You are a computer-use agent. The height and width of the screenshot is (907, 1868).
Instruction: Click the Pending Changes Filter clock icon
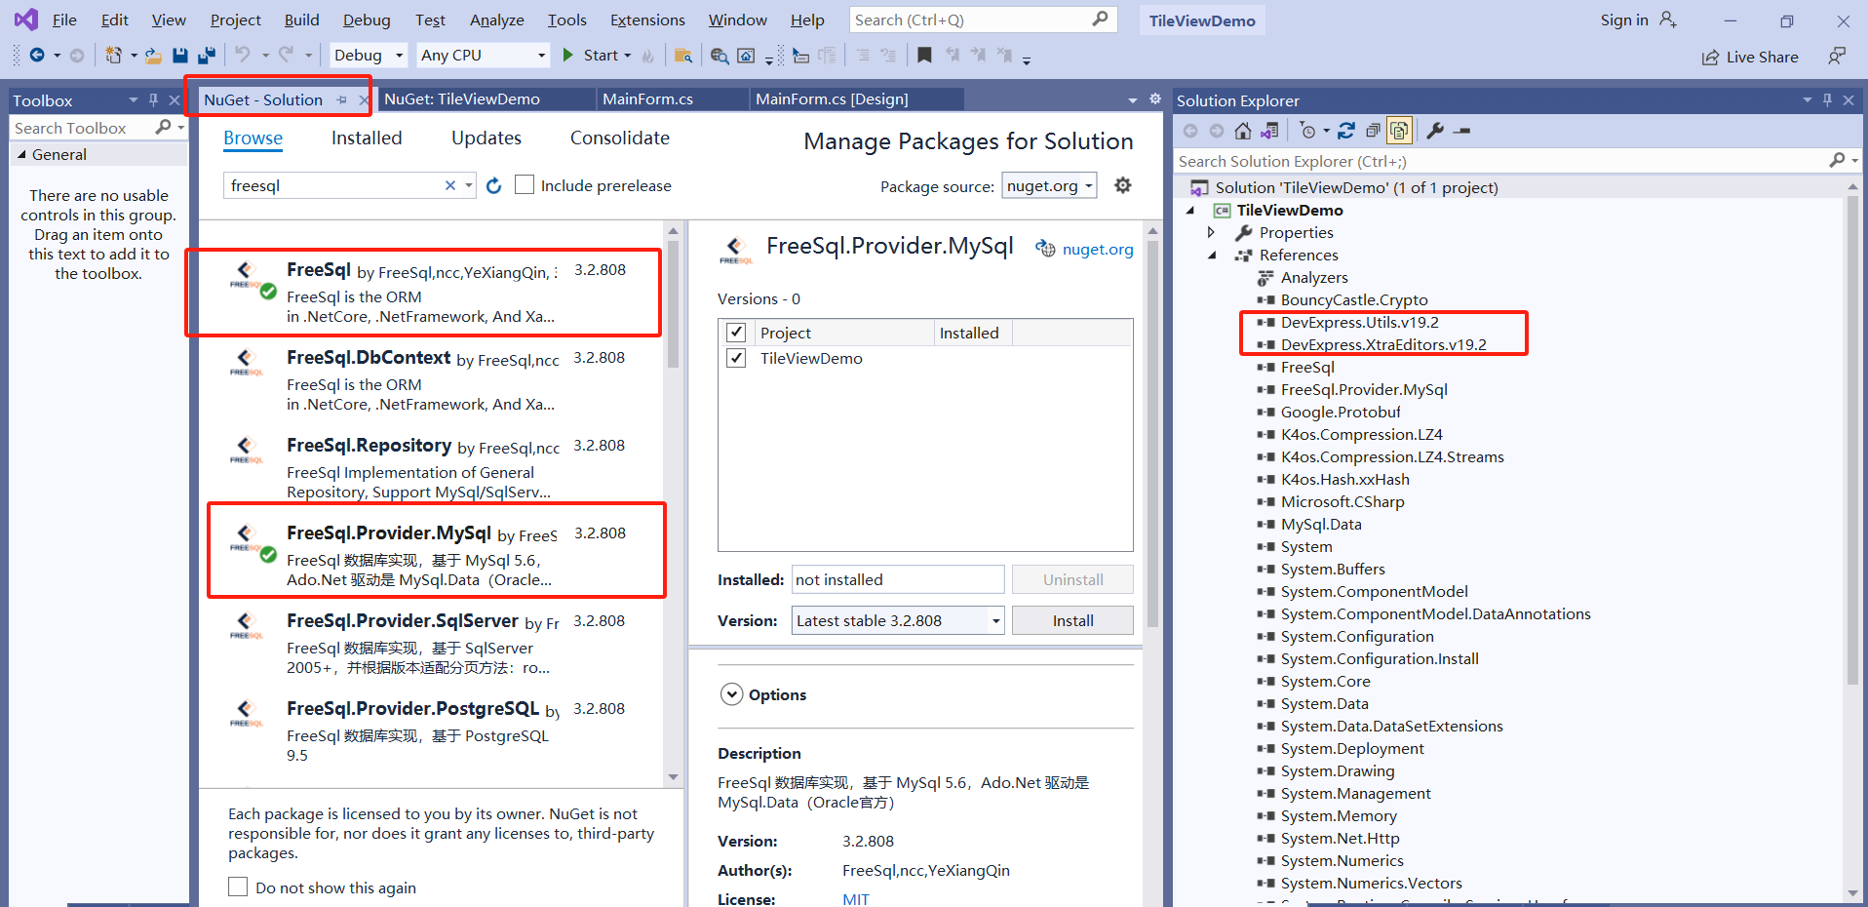click(x=1307, y=131)
